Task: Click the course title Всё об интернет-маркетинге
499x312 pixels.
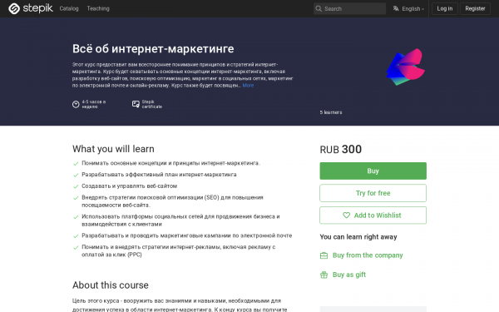Action: pyautogui.click(x=153, y=49)
